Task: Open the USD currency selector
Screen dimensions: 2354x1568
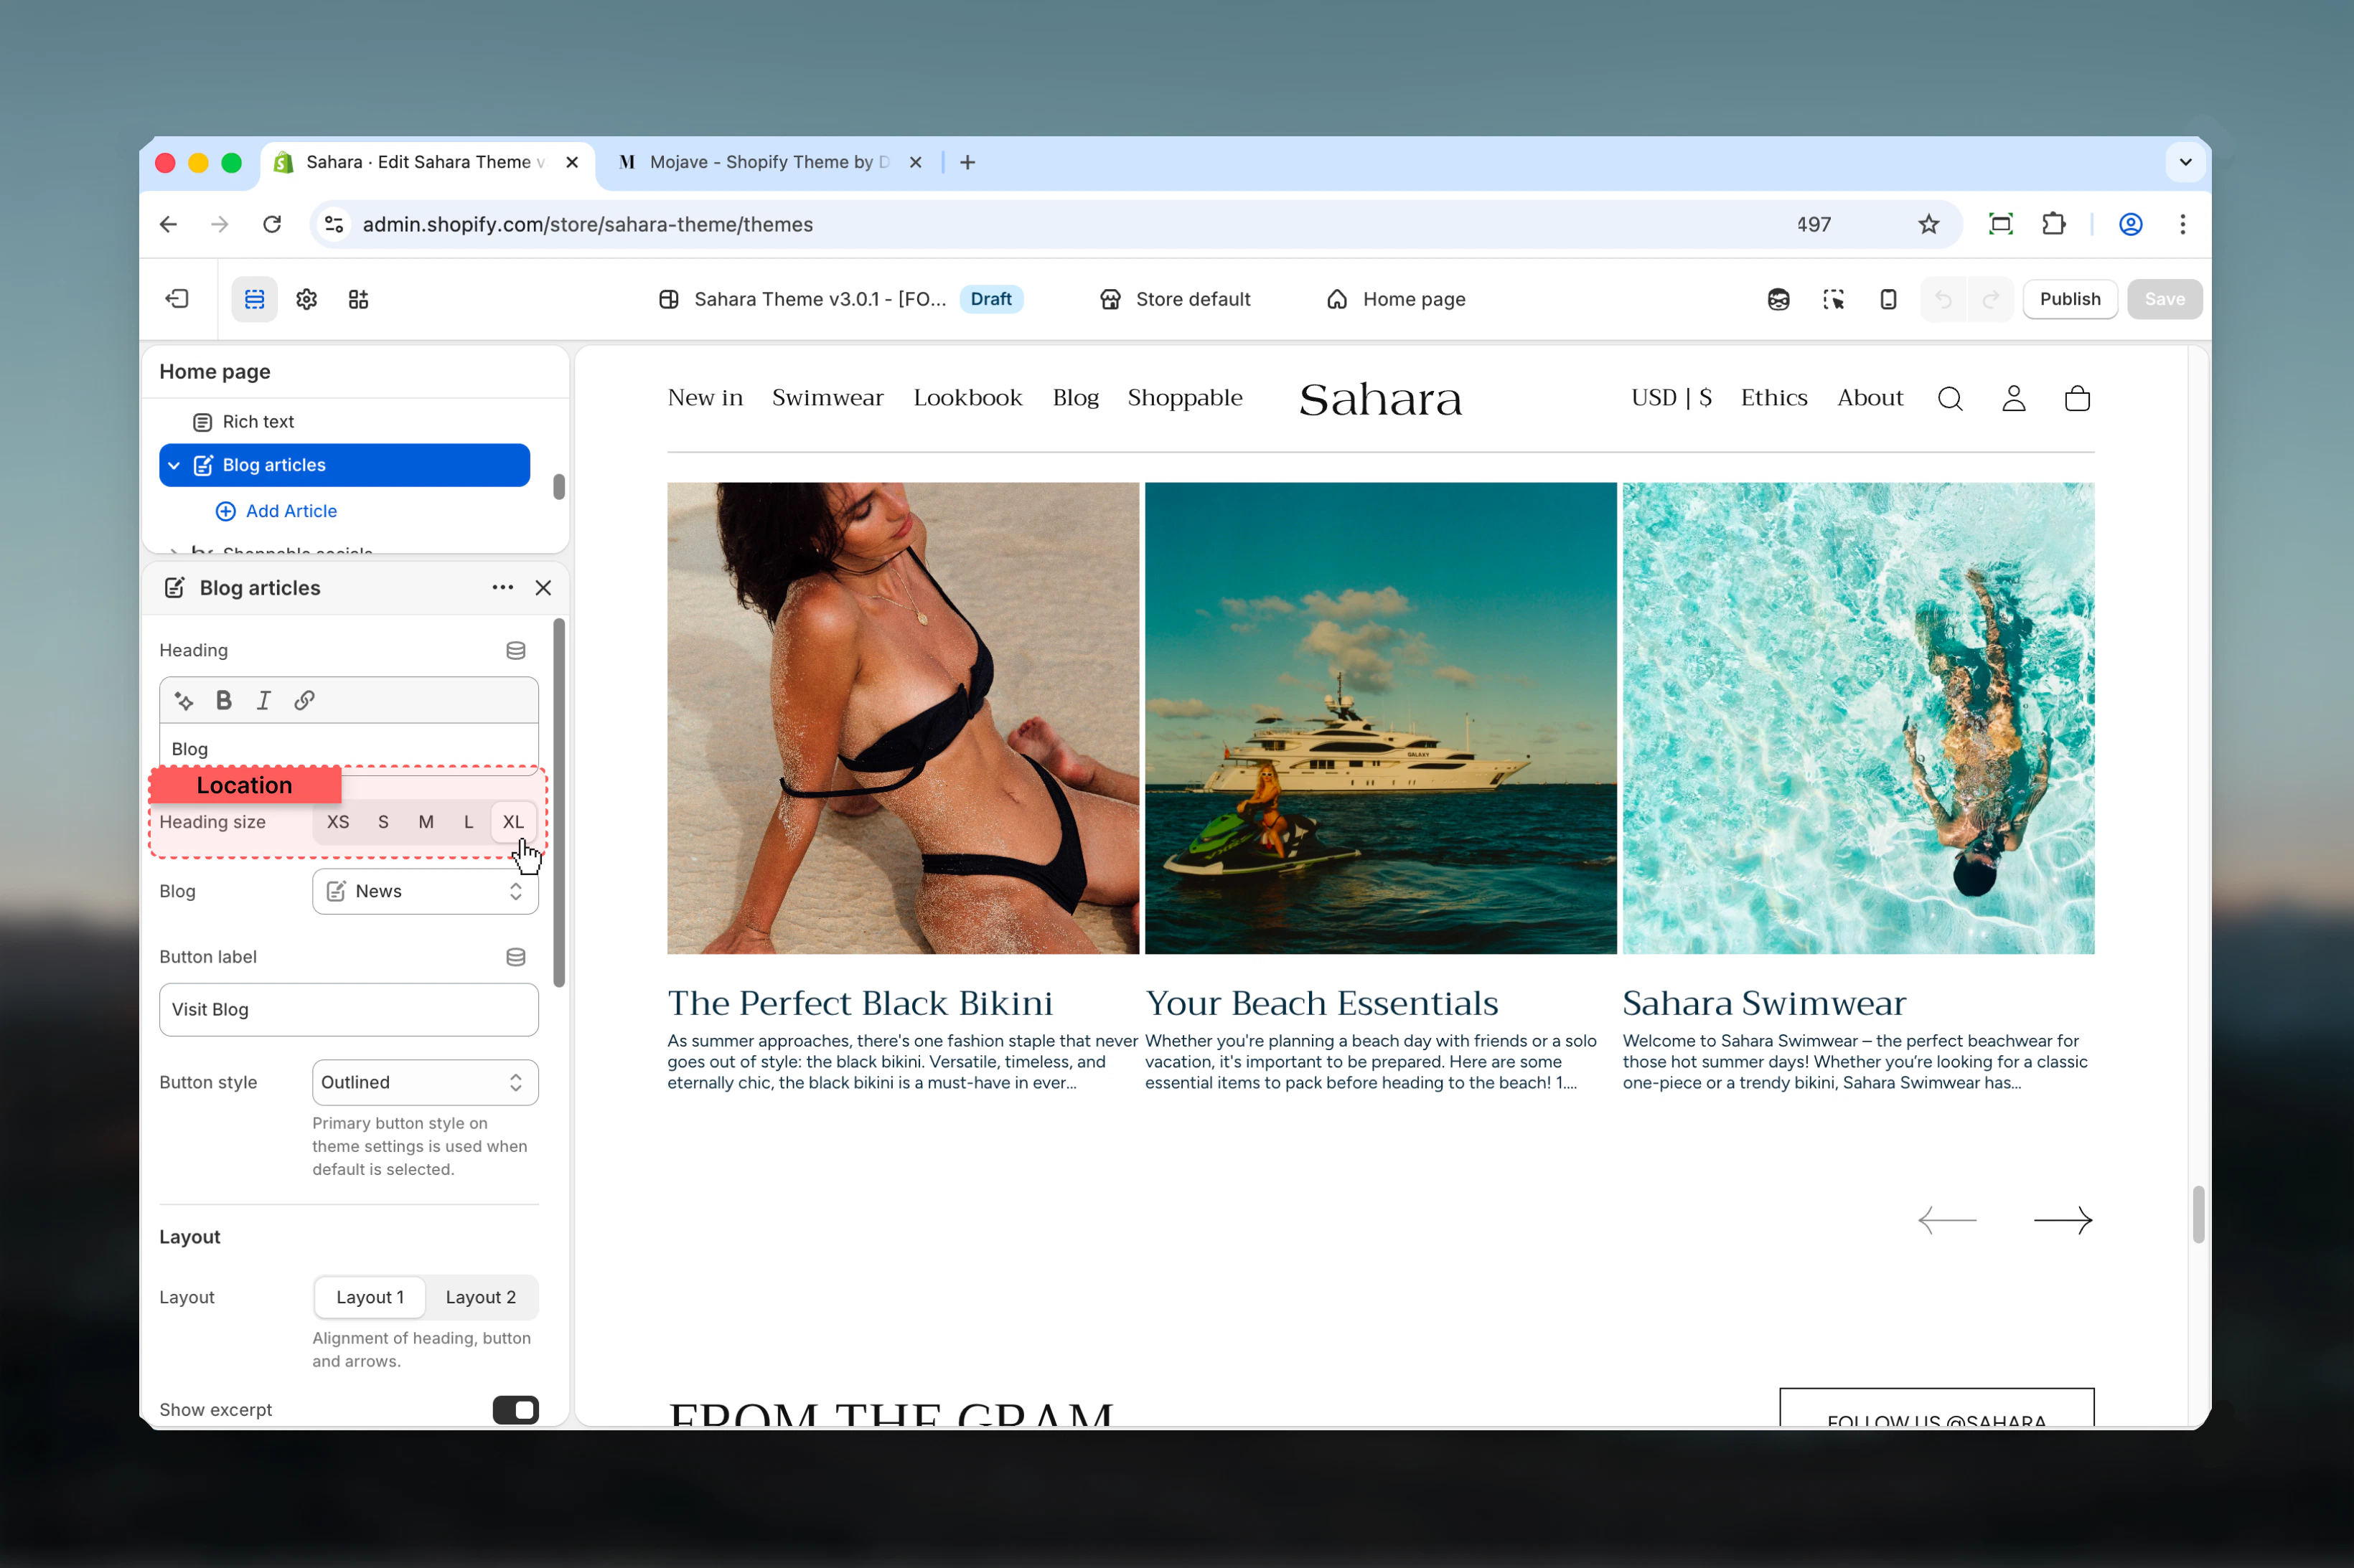Action: click(x=1671, y=398)
